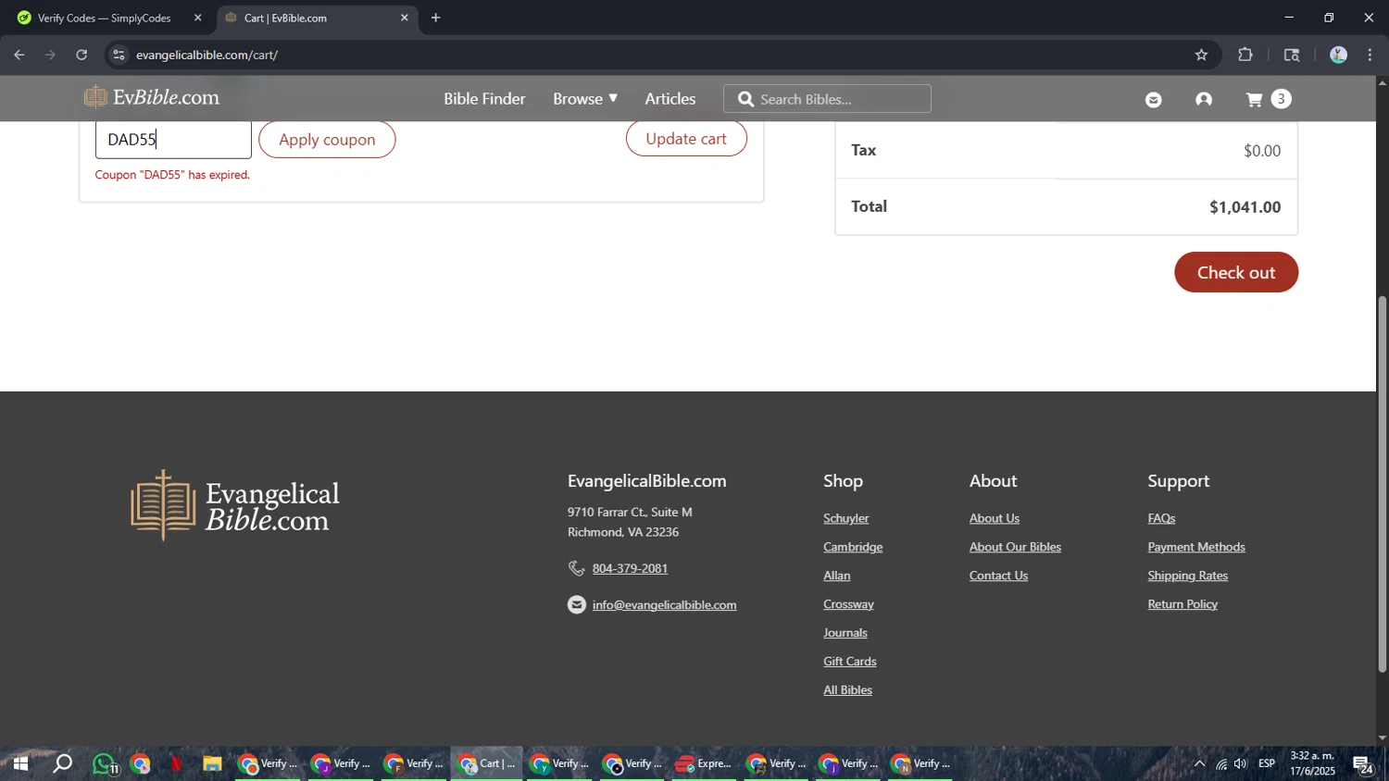Open the account profile icon in site header

(1204, 100)
